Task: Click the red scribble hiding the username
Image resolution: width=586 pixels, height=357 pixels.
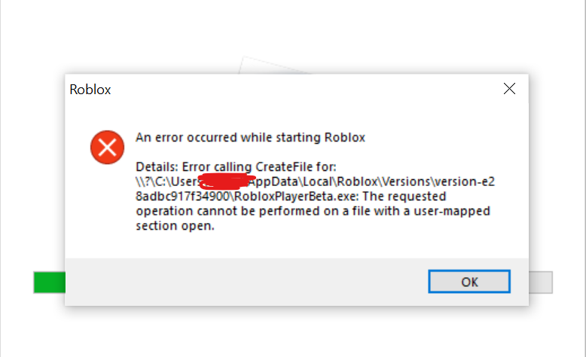Action: pos(224,181)
